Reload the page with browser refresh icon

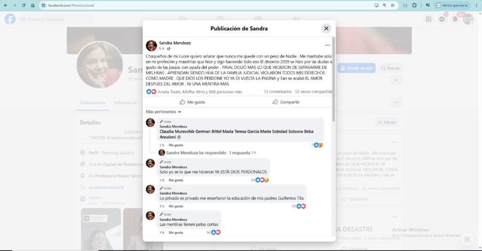coord(24,5)
